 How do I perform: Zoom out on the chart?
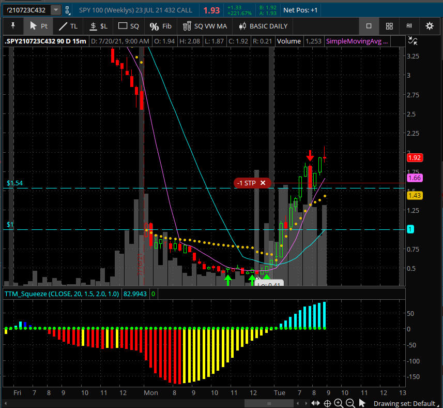pos(350,403)
